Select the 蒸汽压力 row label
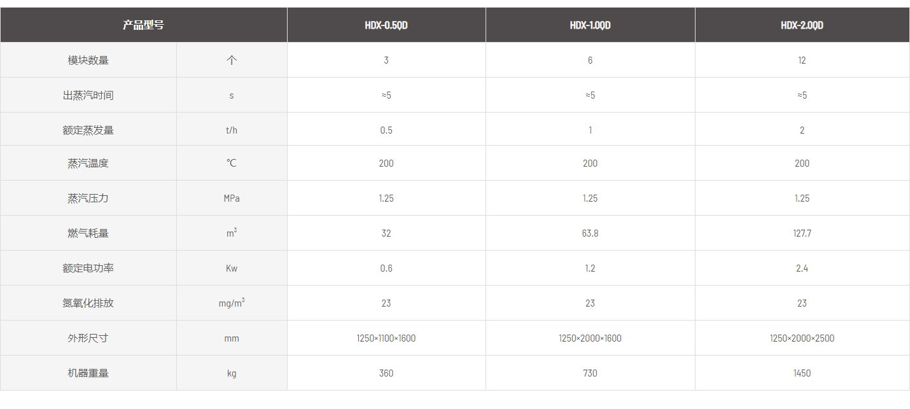Image resolution: width=910 pixels, height=409 pixels. (88, 198)
